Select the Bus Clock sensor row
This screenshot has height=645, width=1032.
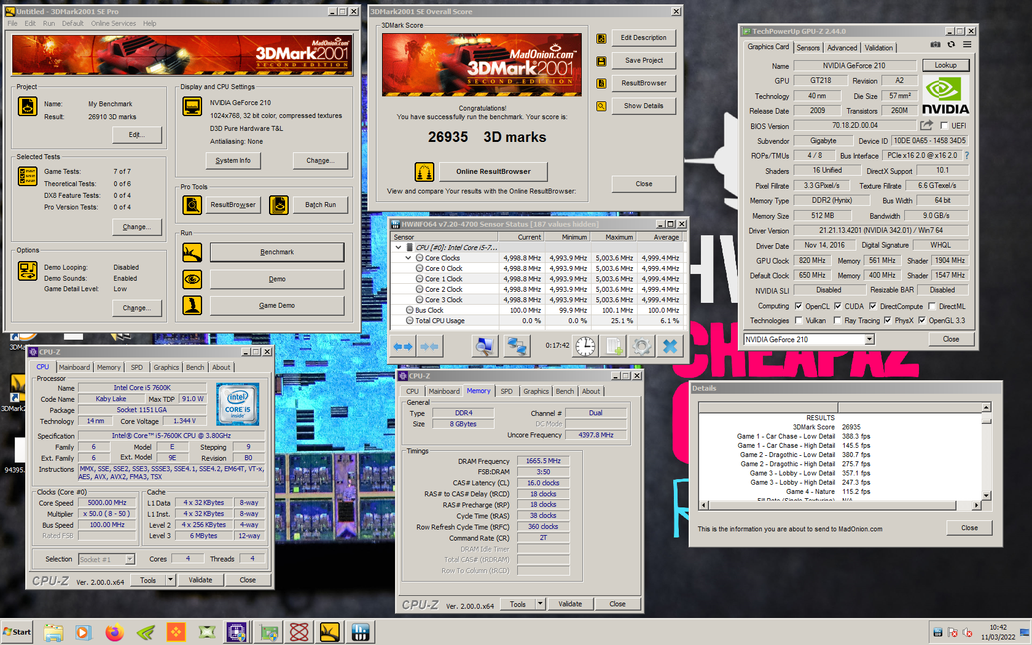click(x=537, y=310)
